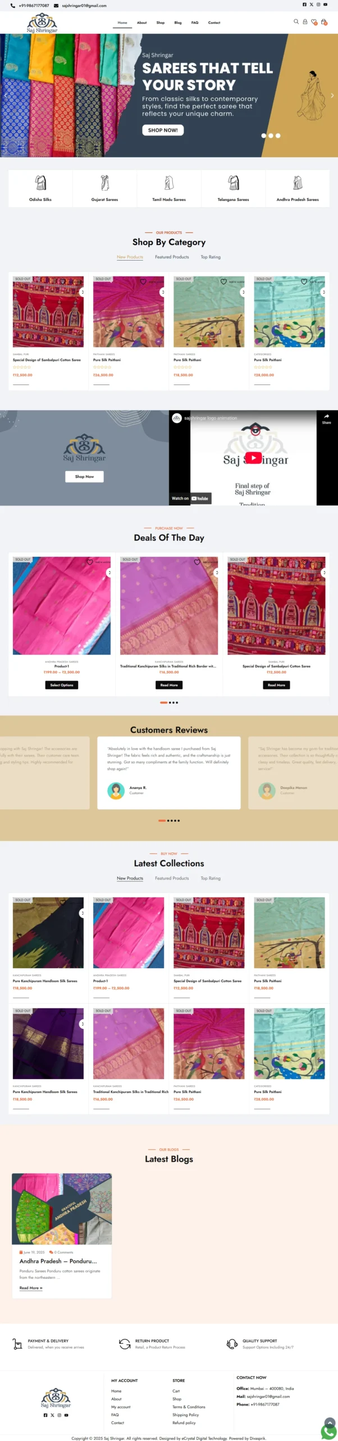Open the shopping cart icon in header
Screen dimensions: 338x1441
click(324, 22)
